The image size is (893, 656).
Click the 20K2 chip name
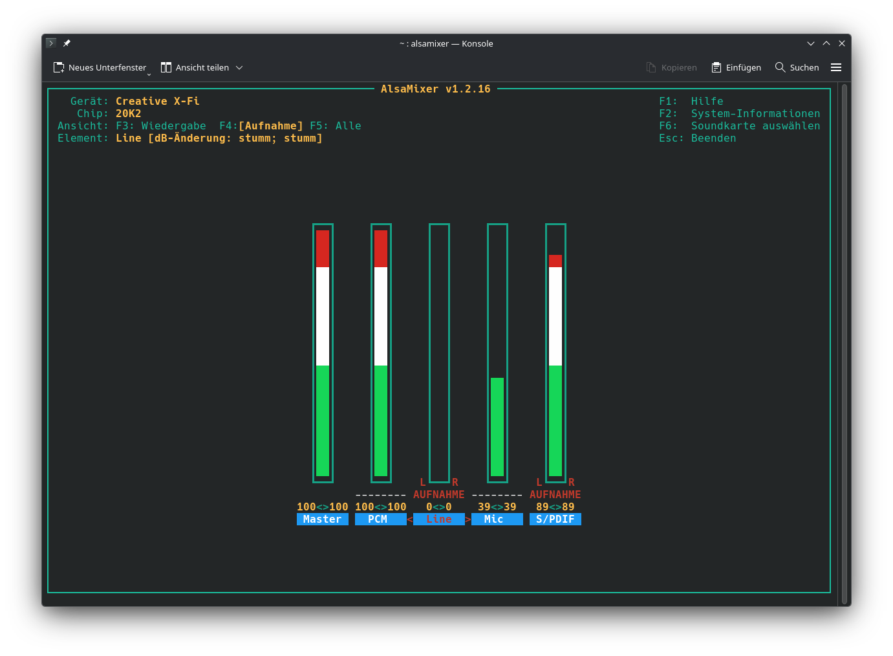click(129, 114)
